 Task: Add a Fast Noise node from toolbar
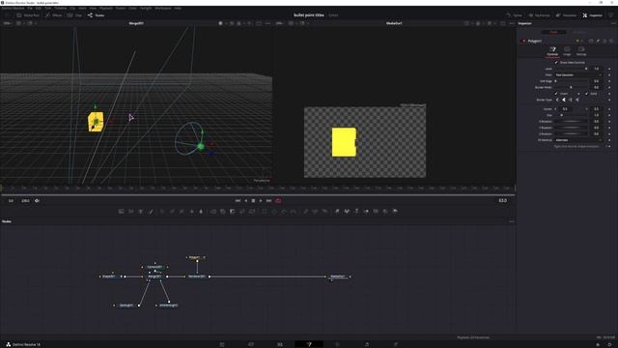pyautogui.click(x=131, y=212)
